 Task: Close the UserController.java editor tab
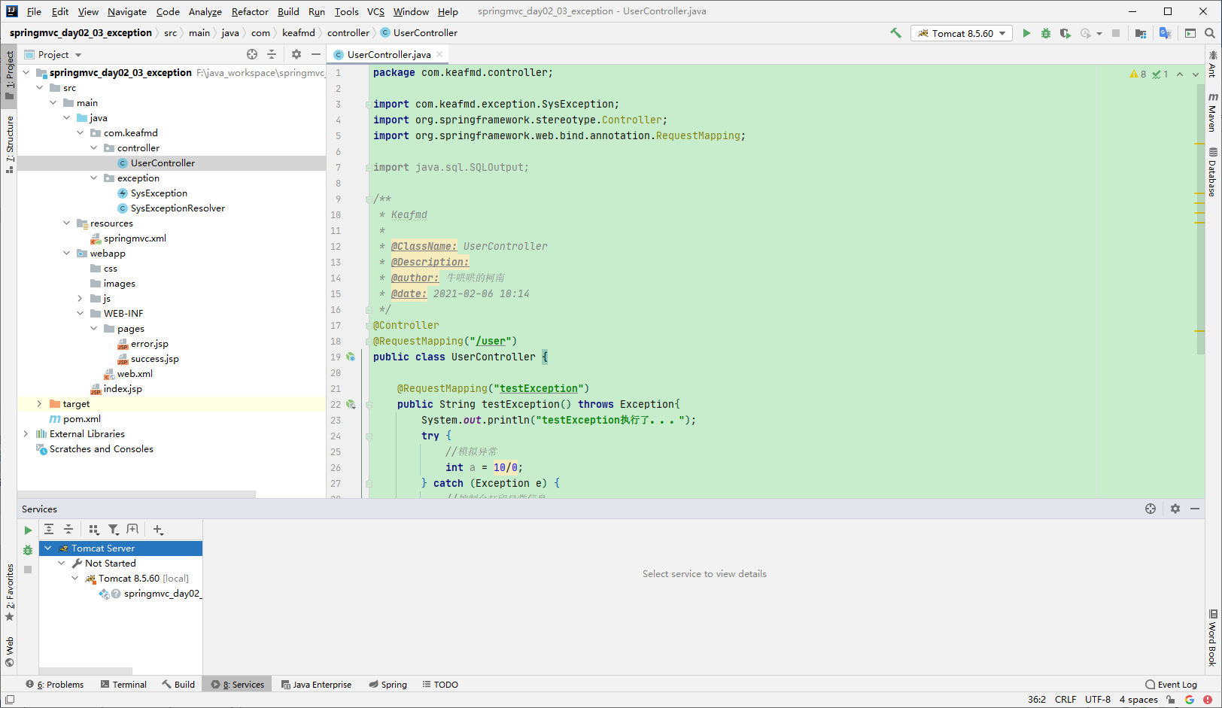[439, 54]
